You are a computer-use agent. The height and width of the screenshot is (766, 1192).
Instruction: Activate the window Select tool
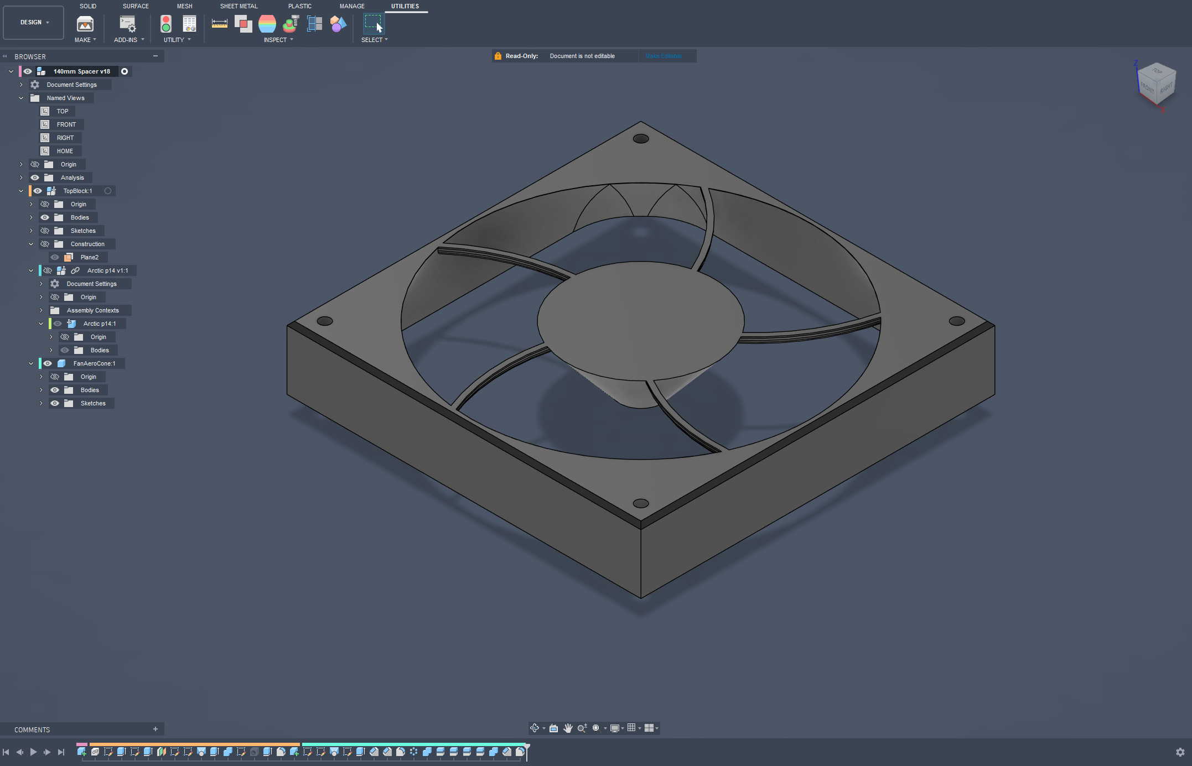point(374,24)
